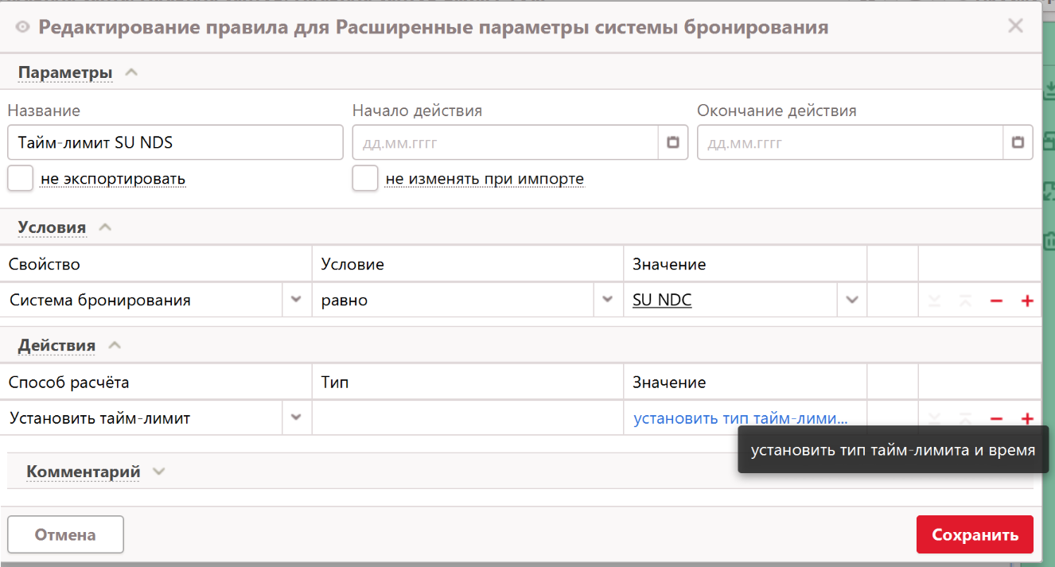This screenshot has height=567, width=1055.
Task: Remove the Система бронирования condition row
Action: [x=996, y=301]
